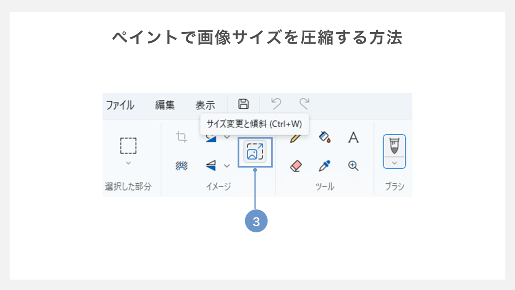This screenshot has width=515, height=290.
Task: Click the undo arrow icon
Action: [276, 104]
